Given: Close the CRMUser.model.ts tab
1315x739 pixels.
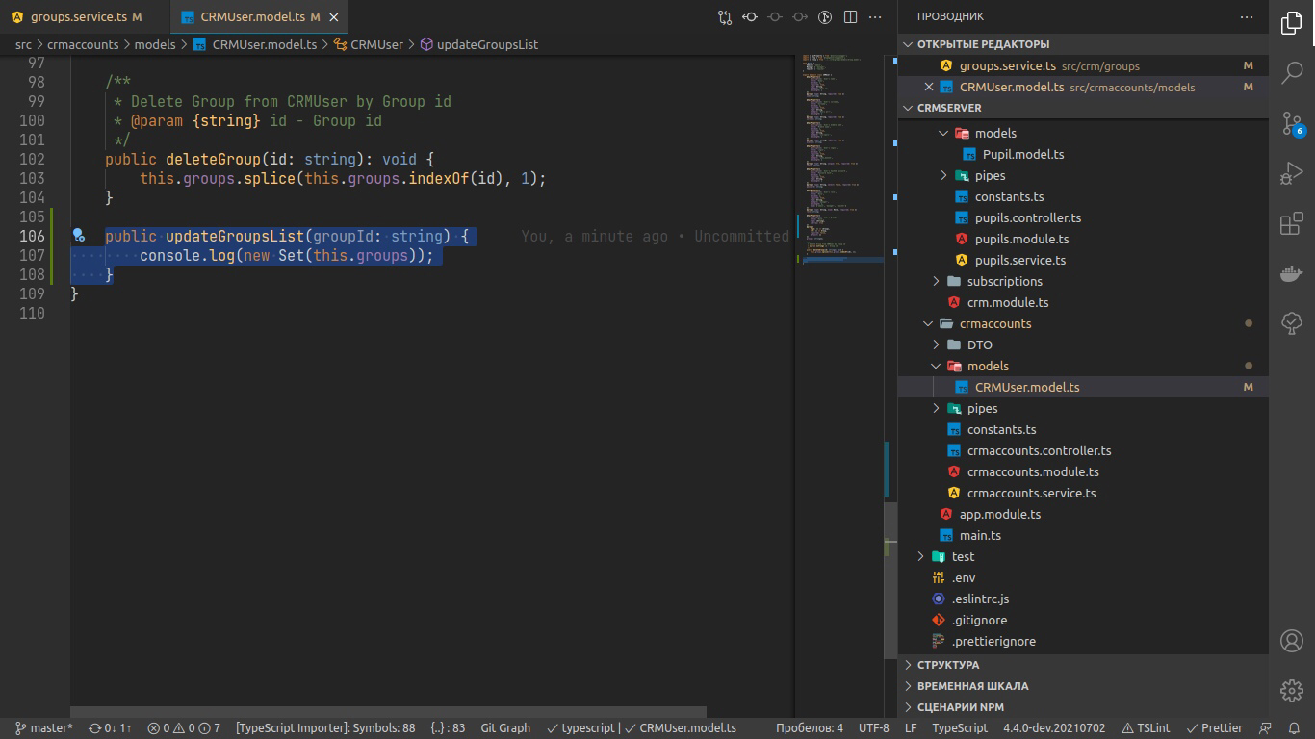Looking at the screenshot, I should [334, 17].
